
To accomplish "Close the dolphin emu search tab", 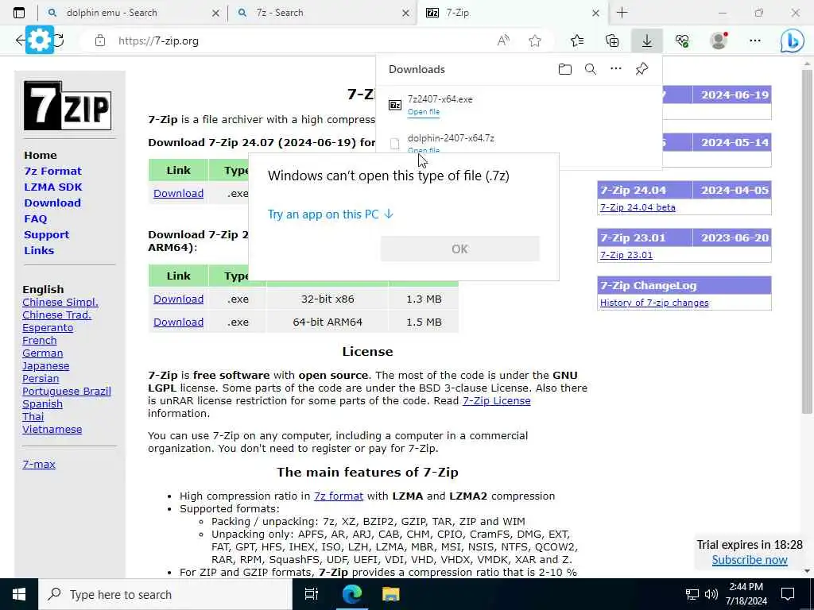I will point(216,14).
